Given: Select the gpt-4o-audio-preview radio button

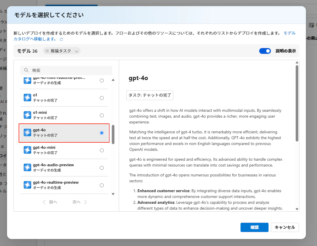Looking at the screenshot, I should point(102,168).
